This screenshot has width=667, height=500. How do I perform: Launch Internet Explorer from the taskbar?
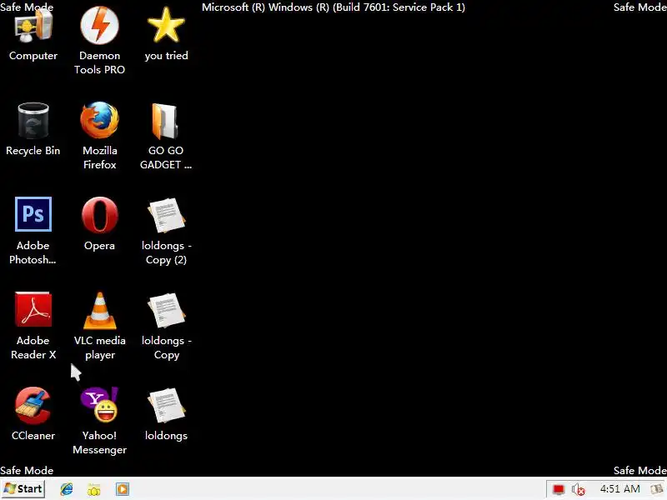[67, 489]
